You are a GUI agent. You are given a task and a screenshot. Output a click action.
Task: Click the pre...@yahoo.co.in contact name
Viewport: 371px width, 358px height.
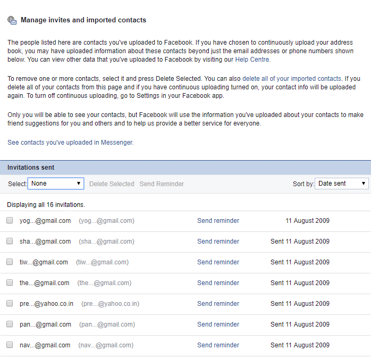[x=46, y=304]
